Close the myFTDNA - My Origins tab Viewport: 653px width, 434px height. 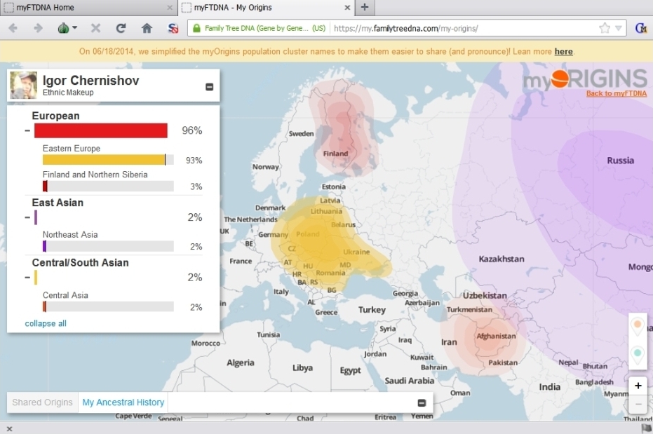click(347, 8)
